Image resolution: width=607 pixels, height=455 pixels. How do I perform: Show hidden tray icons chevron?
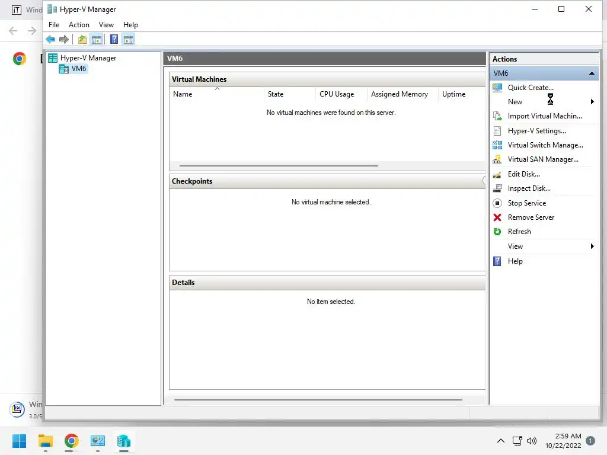pyautogui.click(x=500, y=441)
